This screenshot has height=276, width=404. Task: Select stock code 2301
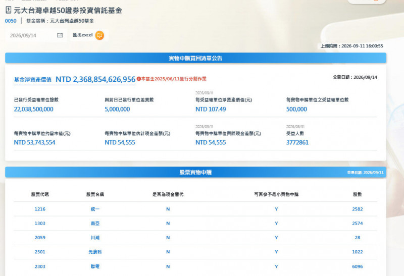click(40, 252)
